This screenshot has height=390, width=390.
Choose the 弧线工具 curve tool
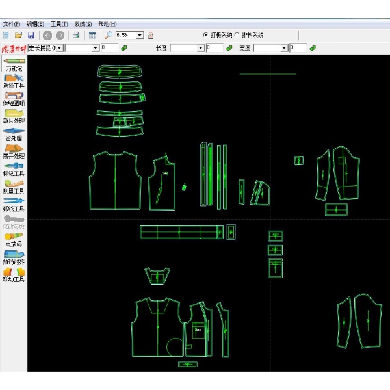pos(14,205)
